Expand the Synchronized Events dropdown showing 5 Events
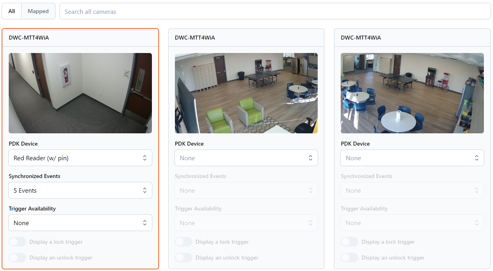 pos(80,191)
